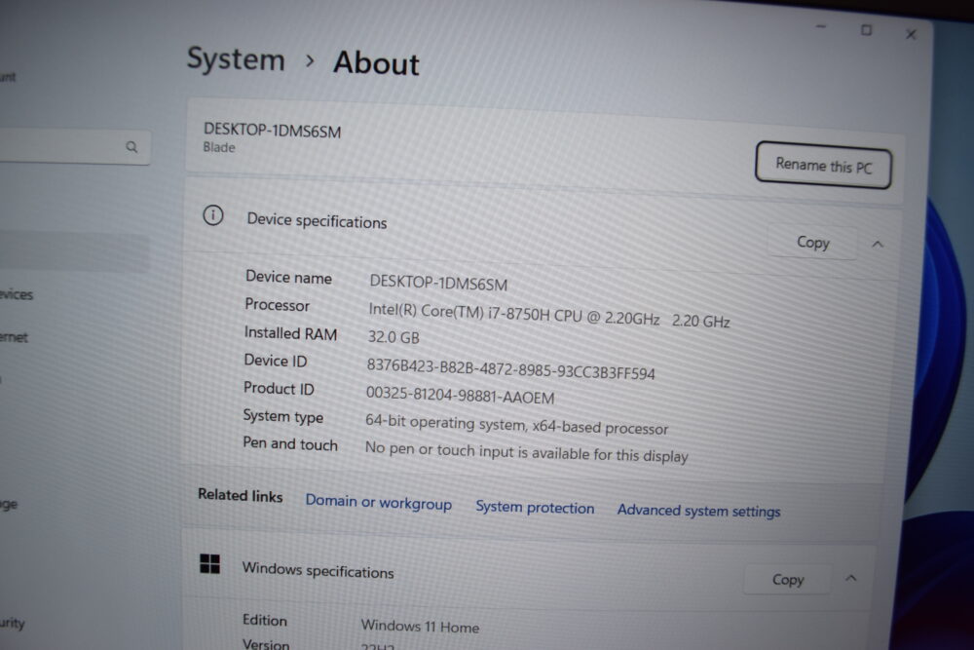Click the Windows logo icon beside Windows specifications
This screenshot has height=650, width=974.
click(210, 563)
